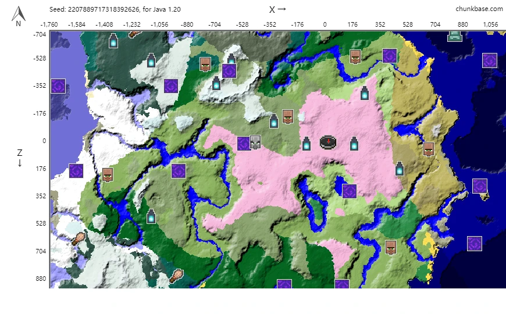506x314 pixels.
Task: Select the ruined portal on the east coast near Z 352
Action: point(480,186)
